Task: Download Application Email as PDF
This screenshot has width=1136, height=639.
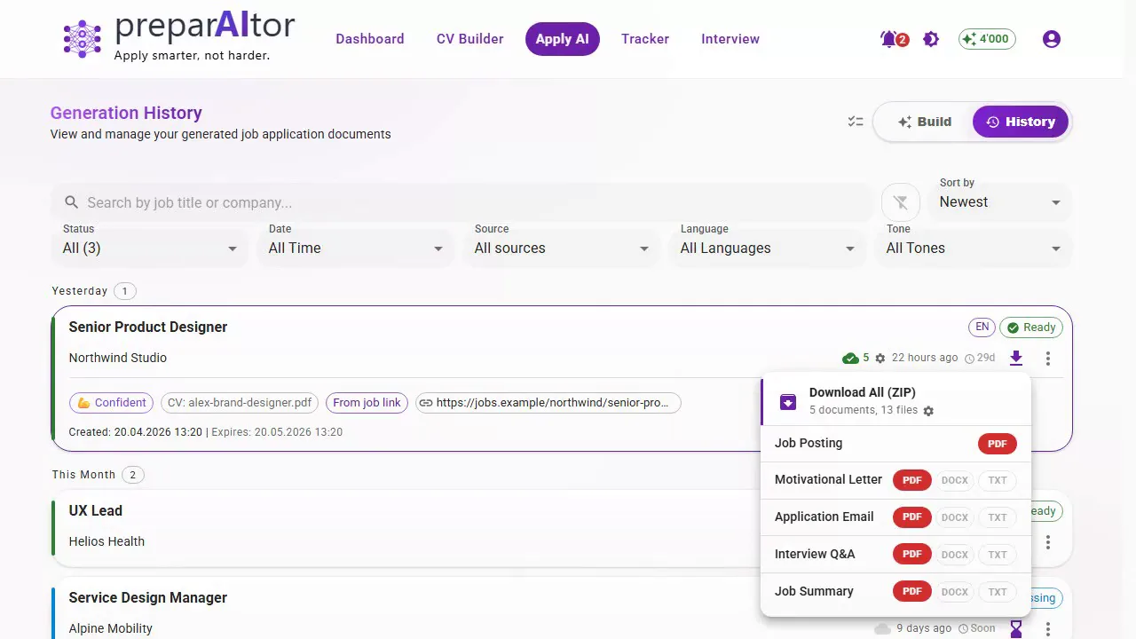Action: 912,517
